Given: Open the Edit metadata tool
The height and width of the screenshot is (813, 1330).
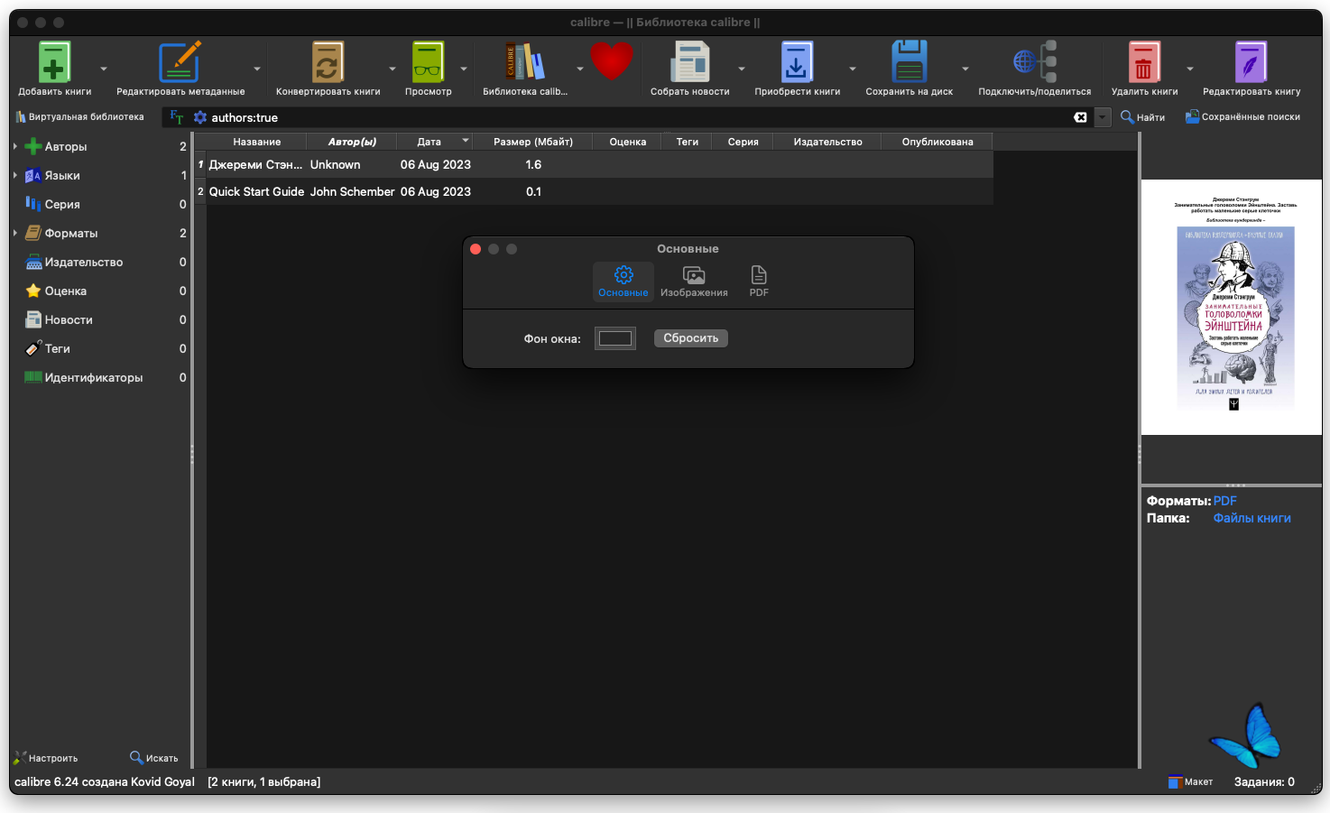Looking at the screenshot, I should click(180, 63).
